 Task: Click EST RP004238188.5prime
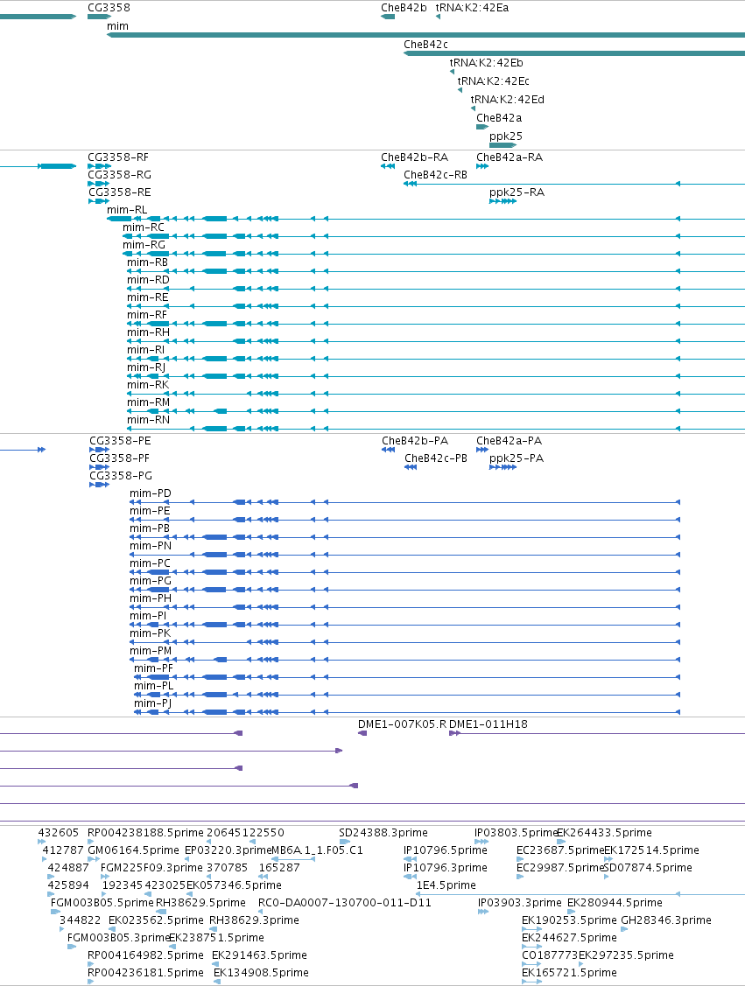point(145,833)
